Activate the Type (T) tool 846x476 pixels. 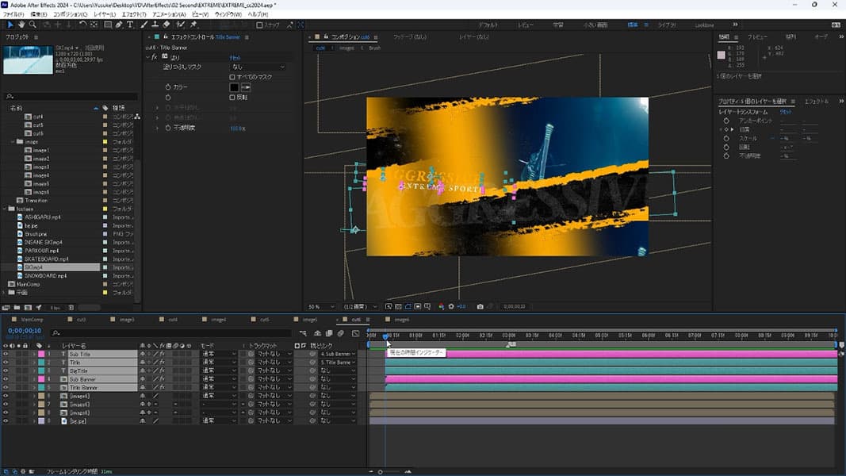[x=130, y=25]
